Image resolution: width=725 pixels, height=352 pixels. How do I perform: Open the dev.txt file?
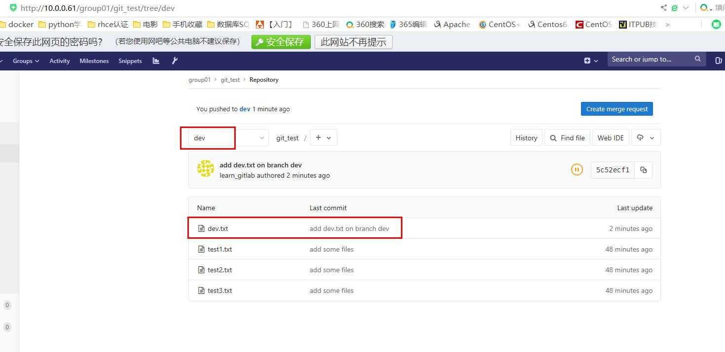click(x=217, y=228)
